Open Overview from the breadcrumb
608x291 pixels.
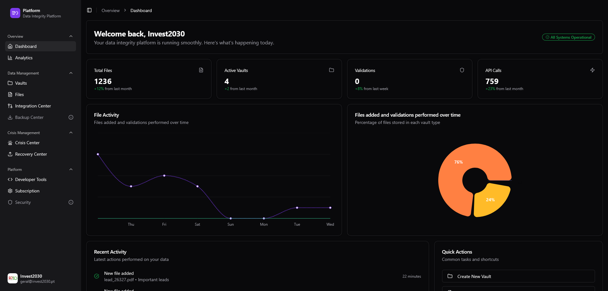click(110, 10)
